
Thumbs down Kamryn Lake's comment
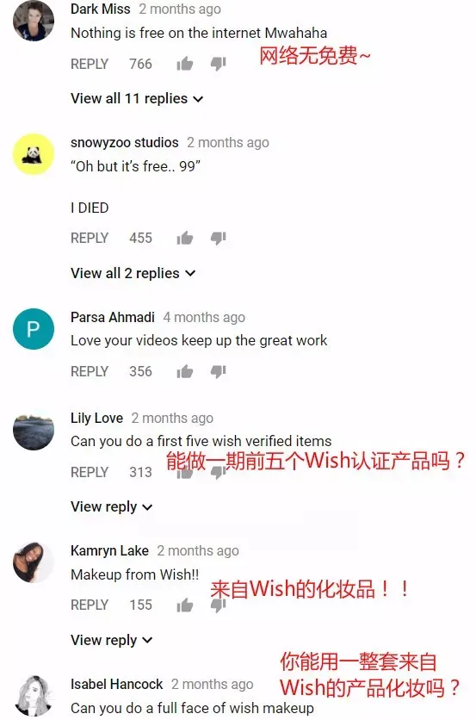[218, 606]
